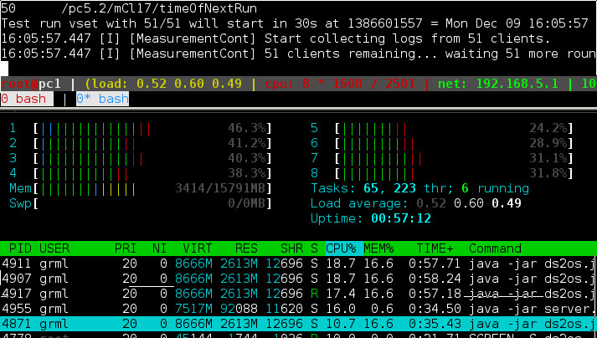Click the net: 192.168.5.1 status entry
The height and width of the screenshot is (338, 597).
tap(498, 84)
